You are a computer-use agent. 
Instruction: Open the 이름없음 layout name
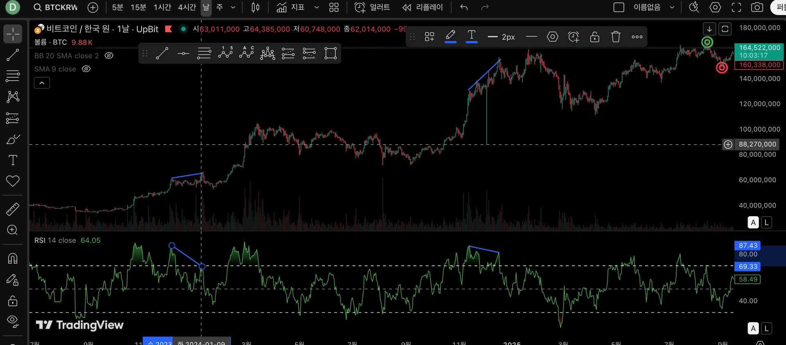pos(647,7)
